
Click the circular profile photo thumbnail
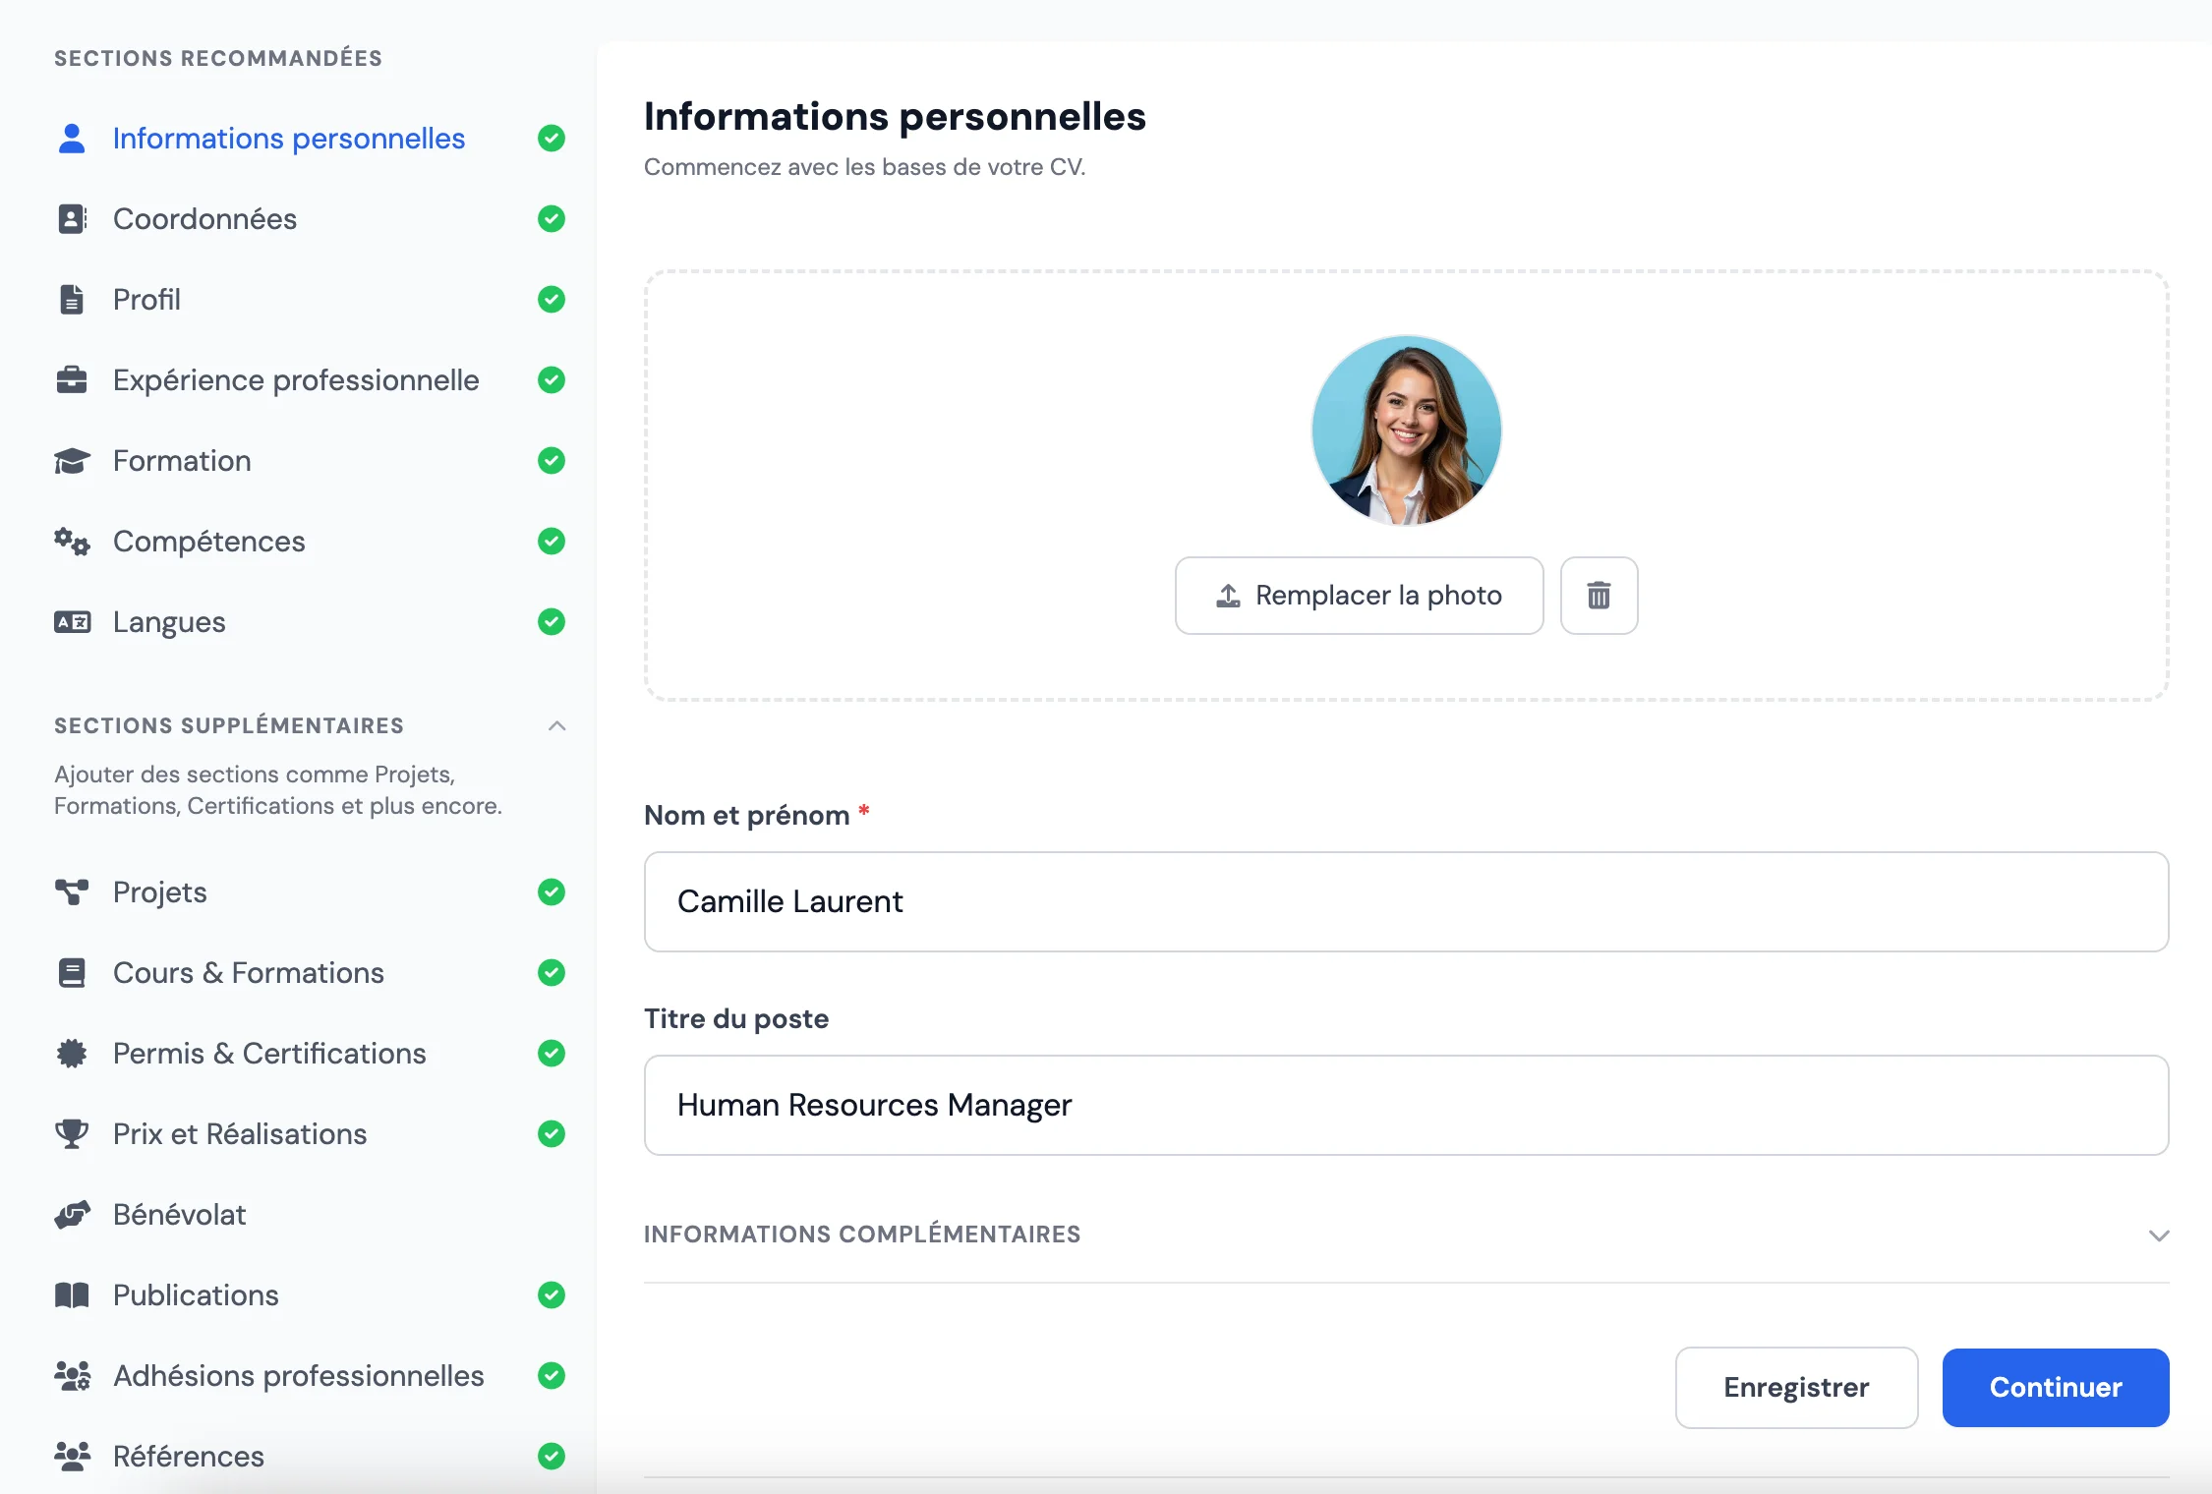pyautogui.click(x=1406, y=431)
